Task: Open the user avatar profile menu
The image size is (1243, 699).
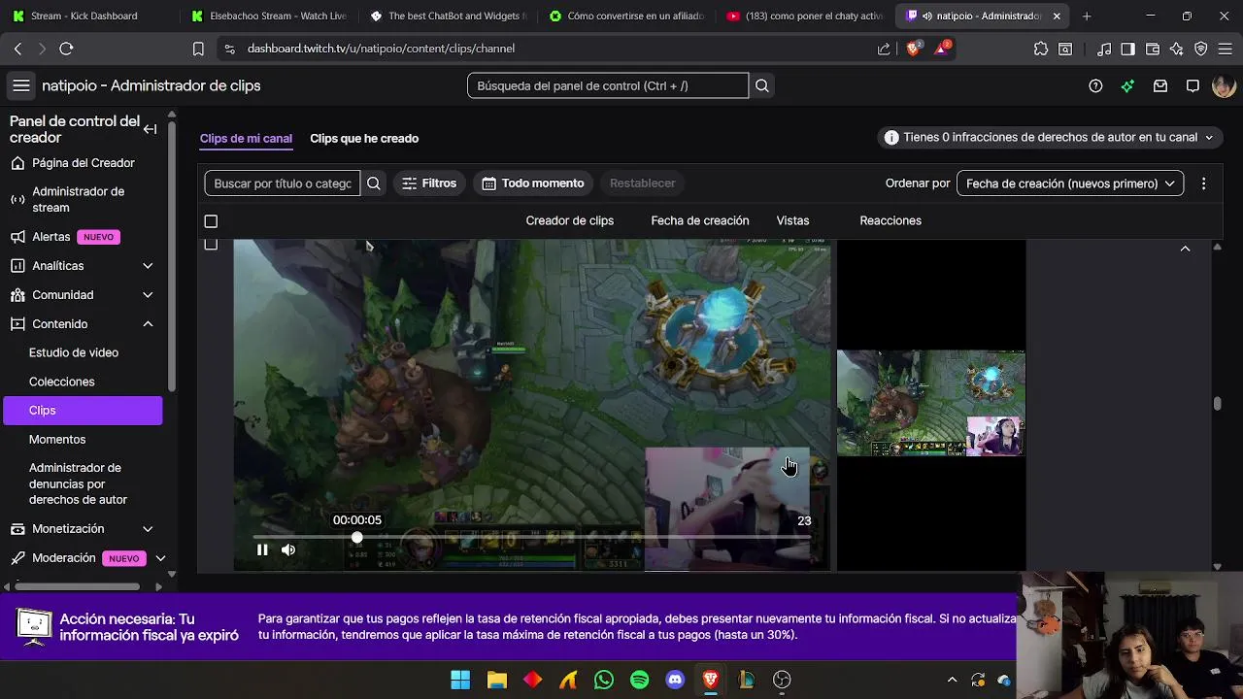Action: coord(1224,85)
